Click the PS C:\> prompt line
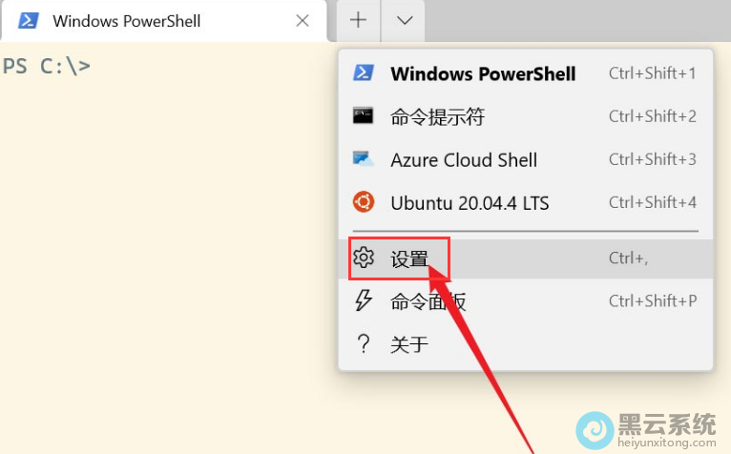731x454 pixels. pos(47,67)
